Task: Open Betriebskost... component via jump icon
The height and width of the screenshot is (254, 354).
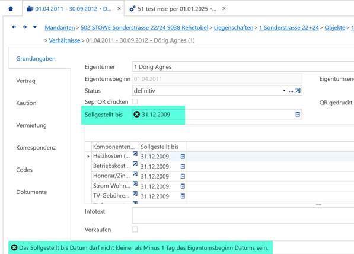Action: [135, 164]
